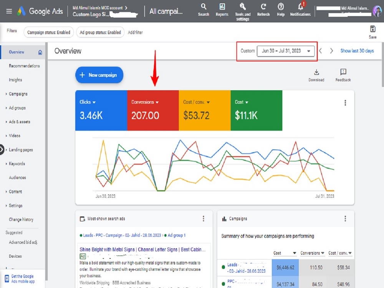Viewport: 384px width, 288px height.
Task: Click the New campaign button
Action: pos(99,75)
